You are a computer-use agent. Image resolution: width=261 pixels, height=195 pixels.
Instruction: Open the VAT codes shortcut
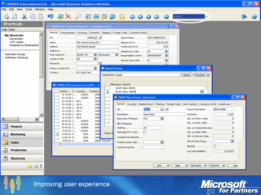pyautogui.click(x=16, y=42)
